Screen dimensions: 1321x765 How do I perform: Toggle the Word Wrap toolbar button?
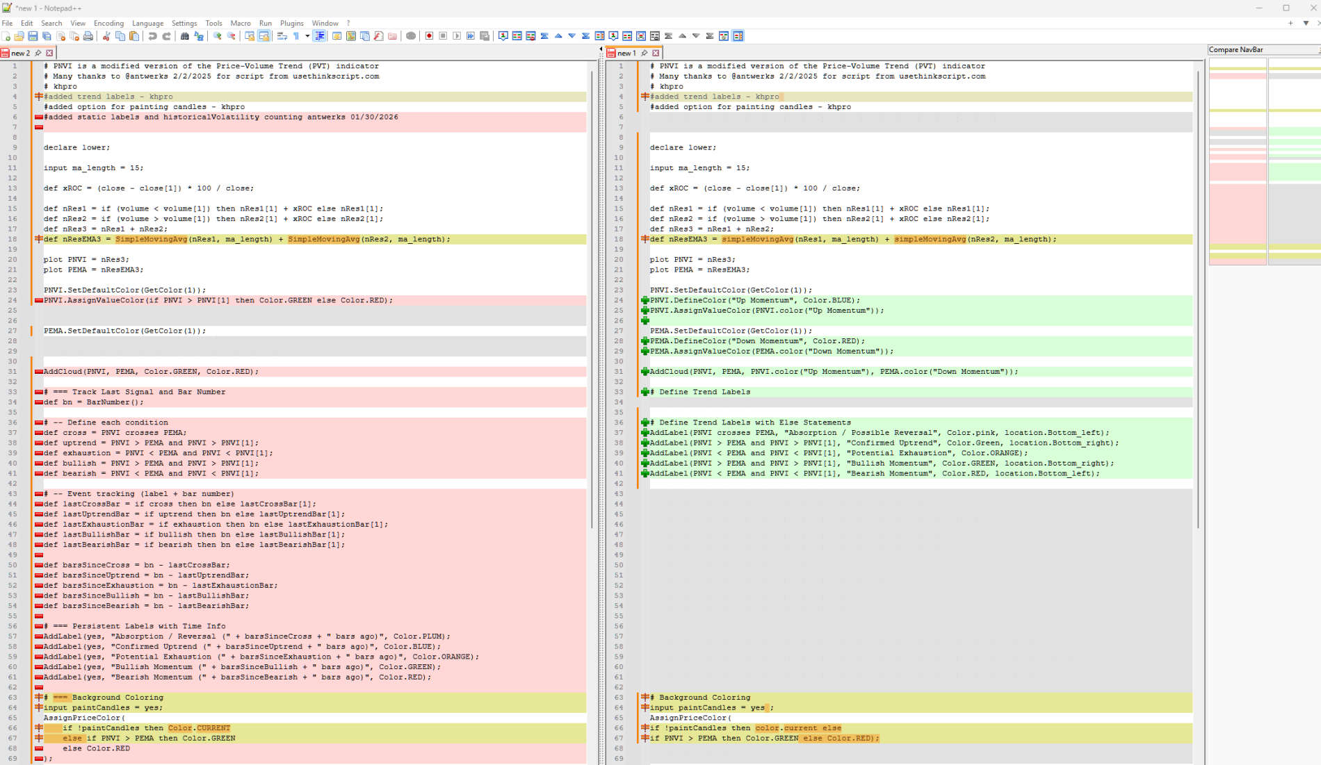coord(282,36)
